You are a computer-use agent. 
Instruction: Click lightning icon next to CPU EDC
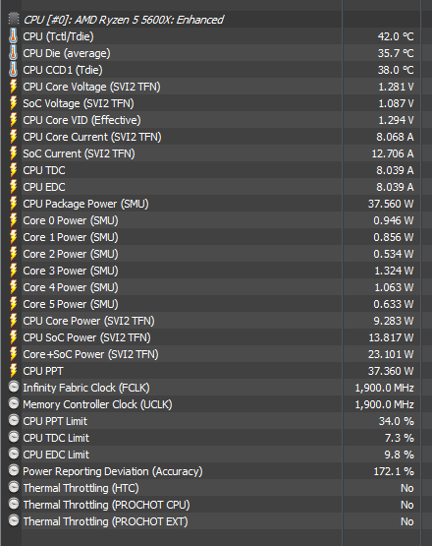13,187
